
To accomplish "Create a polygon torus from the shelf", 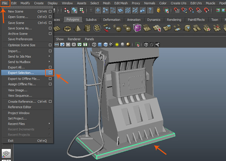I will click(x=67, y=29).
